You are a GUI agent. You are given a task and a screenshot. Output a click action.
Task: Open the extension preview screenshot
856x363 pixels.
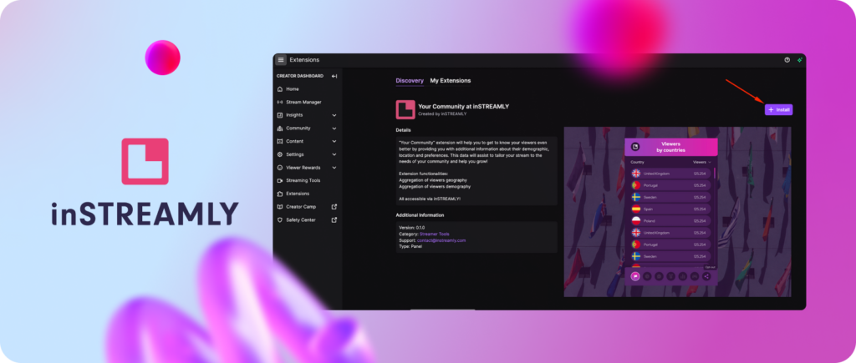(677, 212)
